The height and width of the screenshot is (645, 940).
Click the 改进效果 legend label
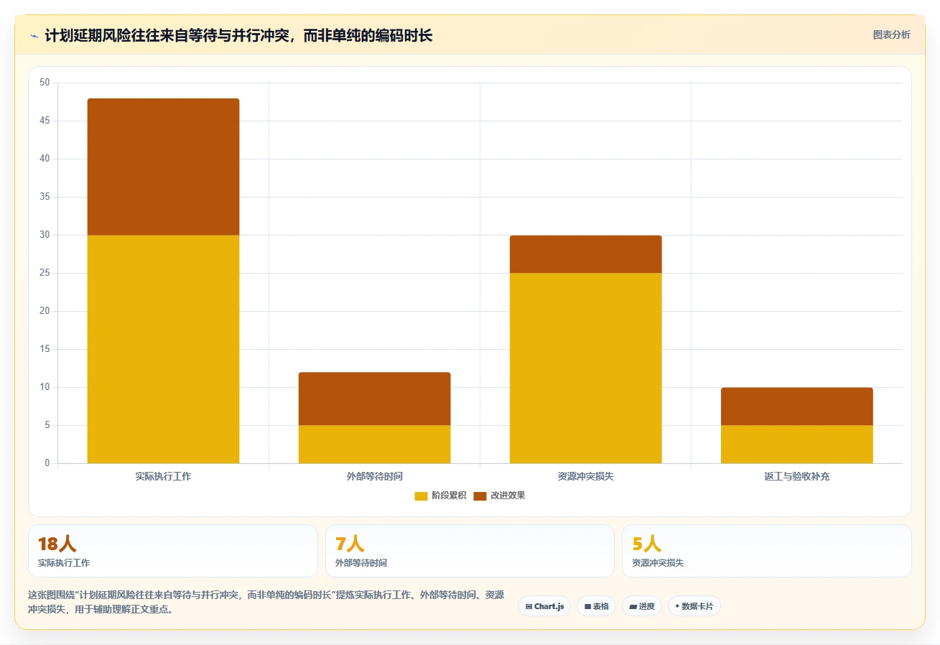(508, 496)
